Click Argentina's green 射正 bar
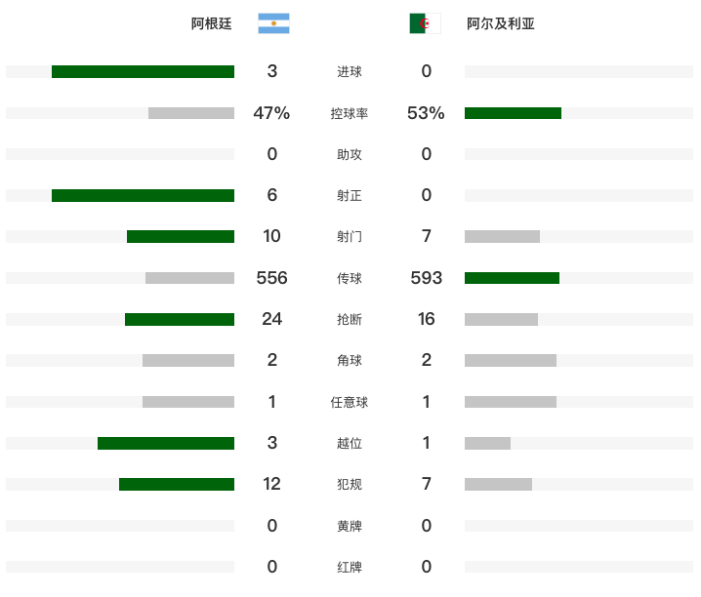This screenshot has height=597, width=701. click(144, 195)
